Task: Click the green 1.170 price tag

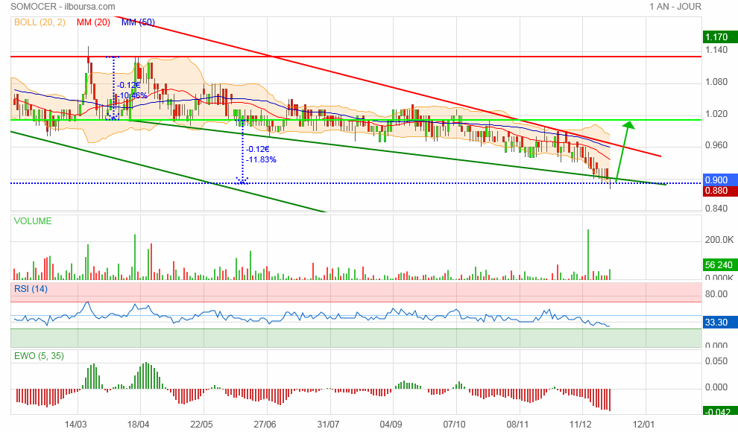Action: [x=720, y=37]
